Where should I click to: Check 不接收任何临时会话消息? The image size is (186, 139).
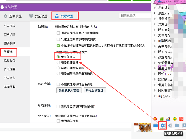(x=58, y=84)
